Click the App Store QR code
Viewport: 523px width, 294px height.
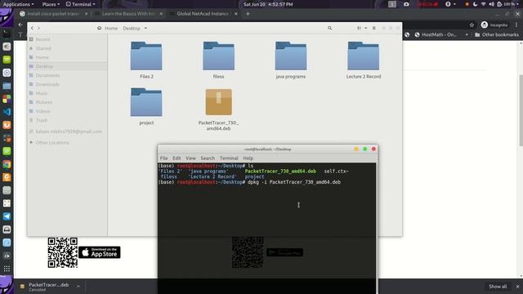pos(62,252)
